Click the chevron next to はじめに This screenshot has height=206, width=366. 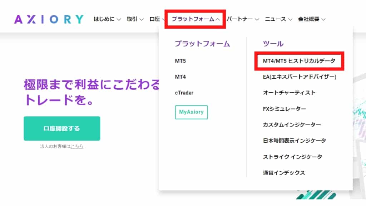point(119,19)
